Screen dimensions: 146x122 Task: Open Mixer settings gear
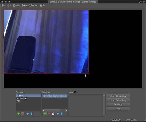[x=75, y=92]
